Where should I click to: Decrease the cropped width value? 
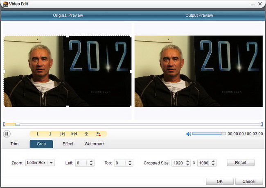[187, 164]
